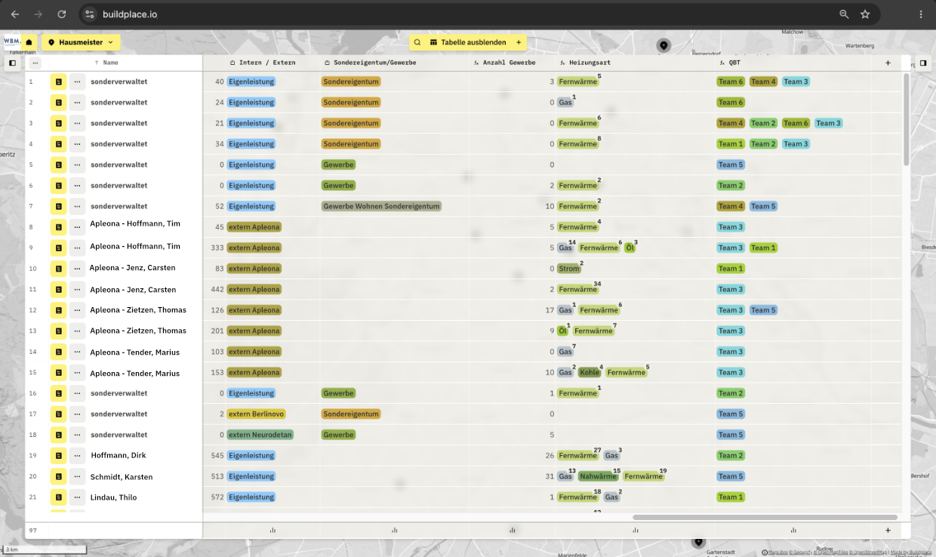Click the horizontal table scrollbar
The height and width of the screenshot is (557, 936).
pyautogui.click(x=765, y=517)
